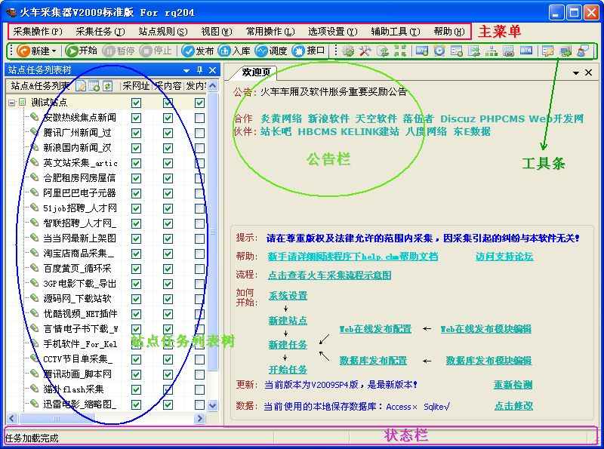Click the 接口 (Interface) toolbar icon
Viewport: 604px width, 449px height.
[309, 51]
